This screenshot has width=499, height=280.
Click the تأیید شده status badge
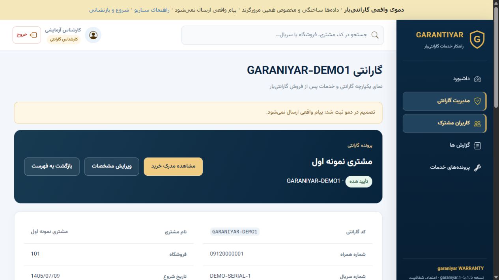[x=359, y=181]
